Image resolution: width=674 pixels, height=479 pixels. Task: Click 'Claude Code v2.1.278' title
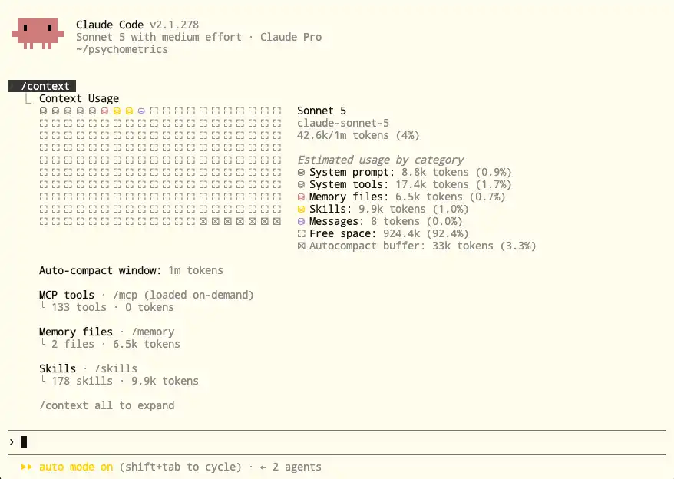(x=137, y=25)
